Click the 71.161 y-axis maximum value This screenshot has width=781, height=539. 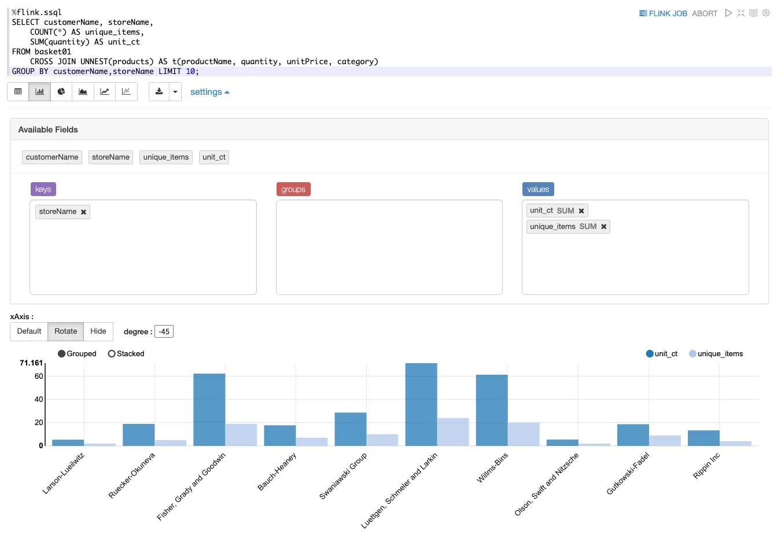pos(31,363)
